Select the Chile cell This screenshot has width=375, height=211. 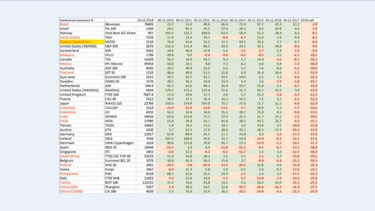pyautogui.click(x=82, y=121)
